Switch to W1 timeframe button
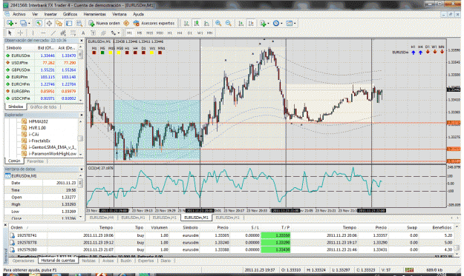The width and height of the screenshot is (464, 276). click(200, 33)
